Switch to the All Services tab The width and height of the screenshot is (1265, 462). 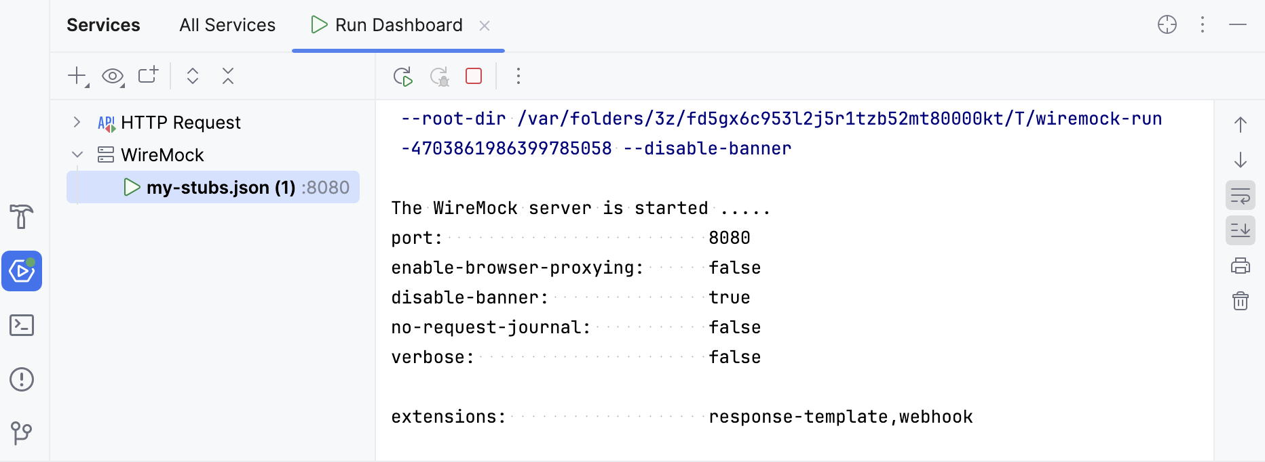point(227,24)
